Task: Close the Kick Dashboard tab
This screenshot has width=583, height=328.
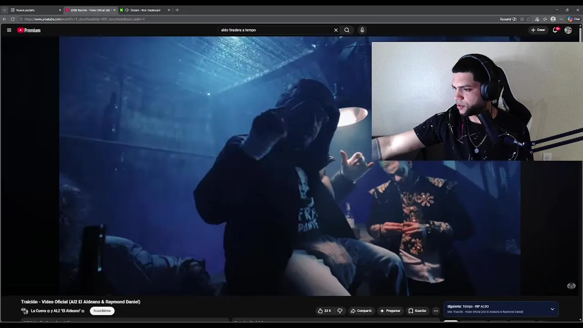Action: (169, 10)
